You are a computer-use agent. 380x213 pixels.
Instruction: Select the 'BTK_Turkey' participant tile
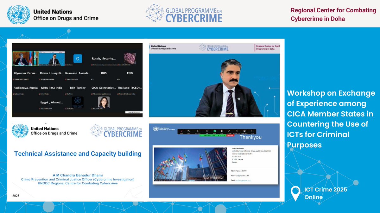(x=78, y=88)
